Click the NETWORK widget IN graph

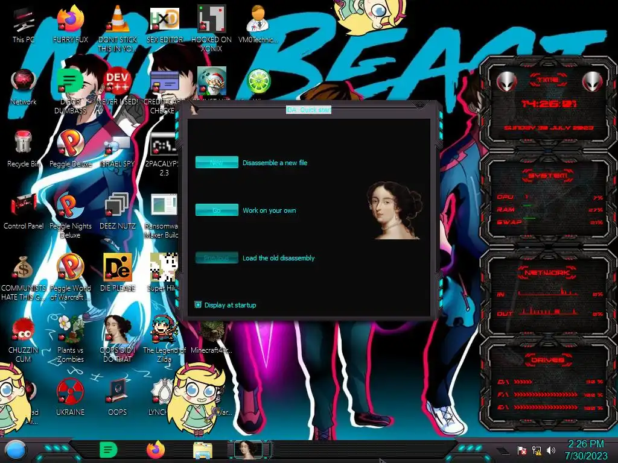click(549, 292)
